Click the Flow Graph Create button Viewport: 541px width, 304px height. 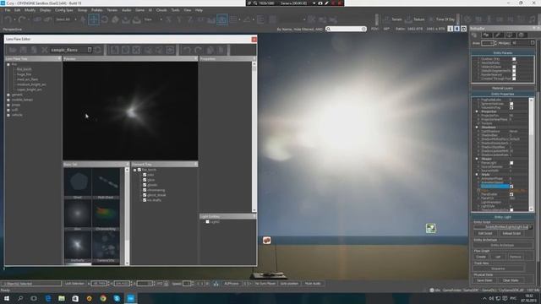click(x=481, y=257)
